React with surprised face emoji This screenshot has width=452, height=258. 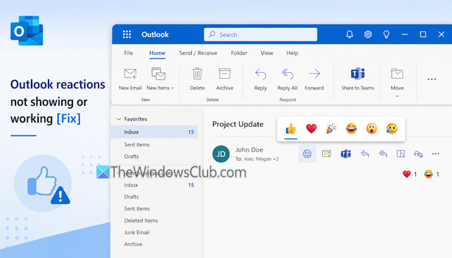[371, 128]
